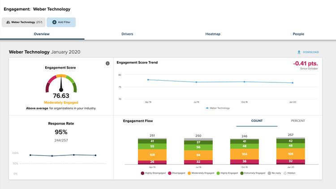Click the plus icon in Add Filter
Image resolution: width=336 pixels, height=189 pixels.
(x=54, y=22)
